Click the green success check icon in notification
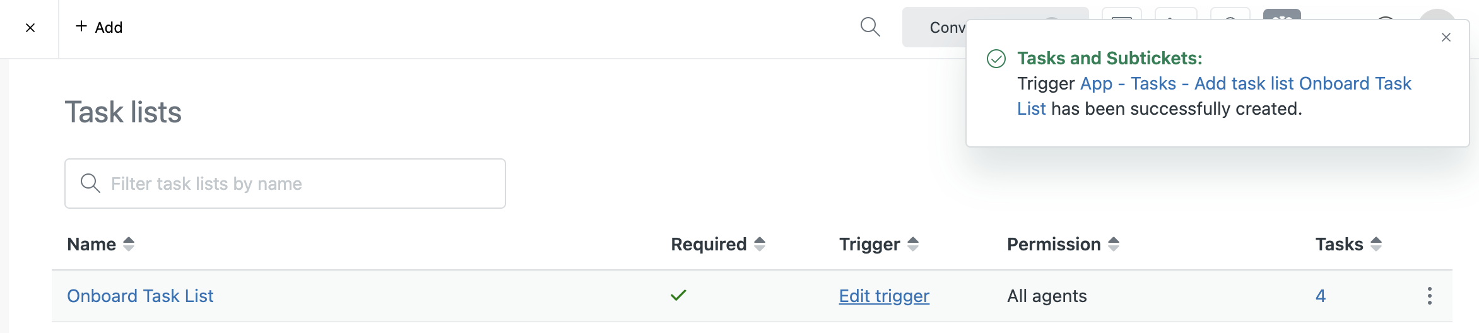This screenshot has width=1479, height=333. point(996,59)
